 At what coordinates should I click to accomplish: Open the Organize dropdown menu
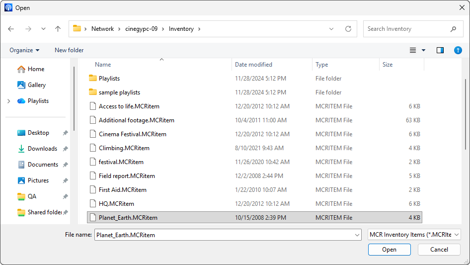click(24, 50)
